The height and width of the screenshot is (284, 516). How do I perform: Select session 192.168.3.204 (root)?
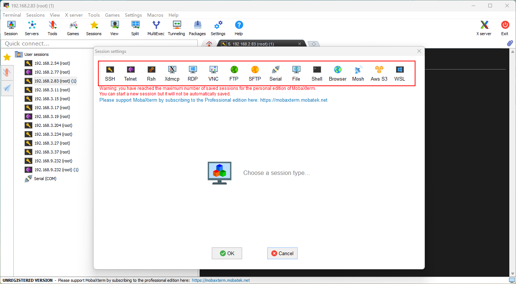[48, 125]
